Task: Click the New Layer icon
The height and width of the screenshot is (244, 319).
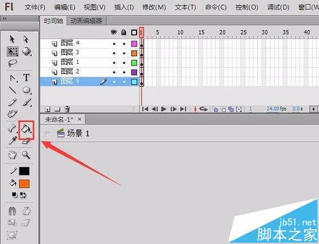Action: [47, 109]
